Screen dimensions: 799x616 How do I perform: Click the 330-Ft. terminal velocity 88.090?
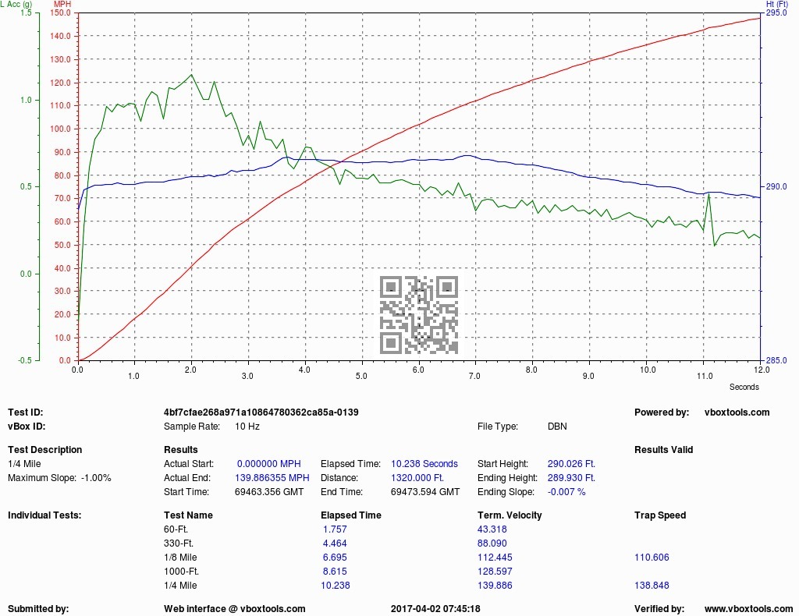492,543
